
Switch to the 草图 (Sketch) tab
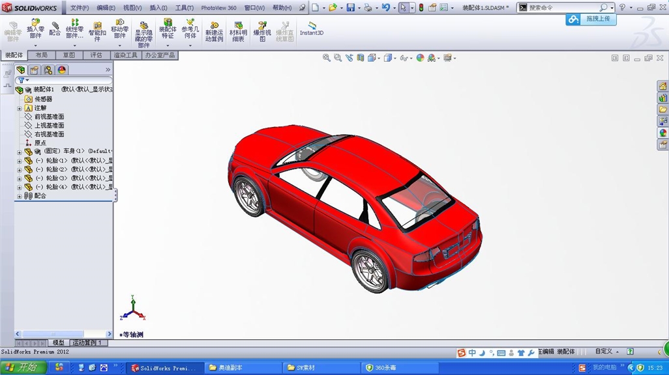[x=68, y=55]
